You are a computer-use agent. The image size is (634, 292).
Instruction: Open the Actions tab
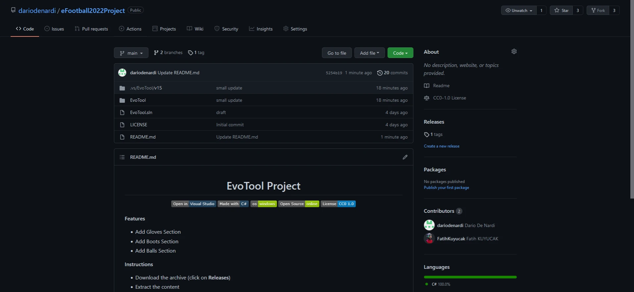[130, 29]
